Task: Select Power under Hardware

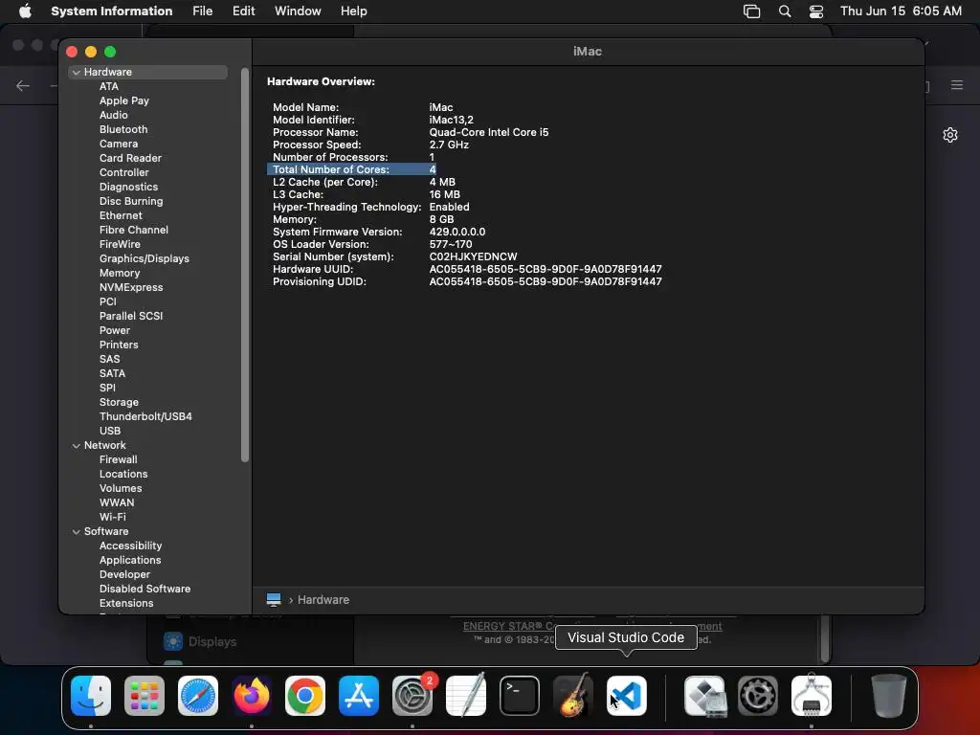Action: point(115,330)
